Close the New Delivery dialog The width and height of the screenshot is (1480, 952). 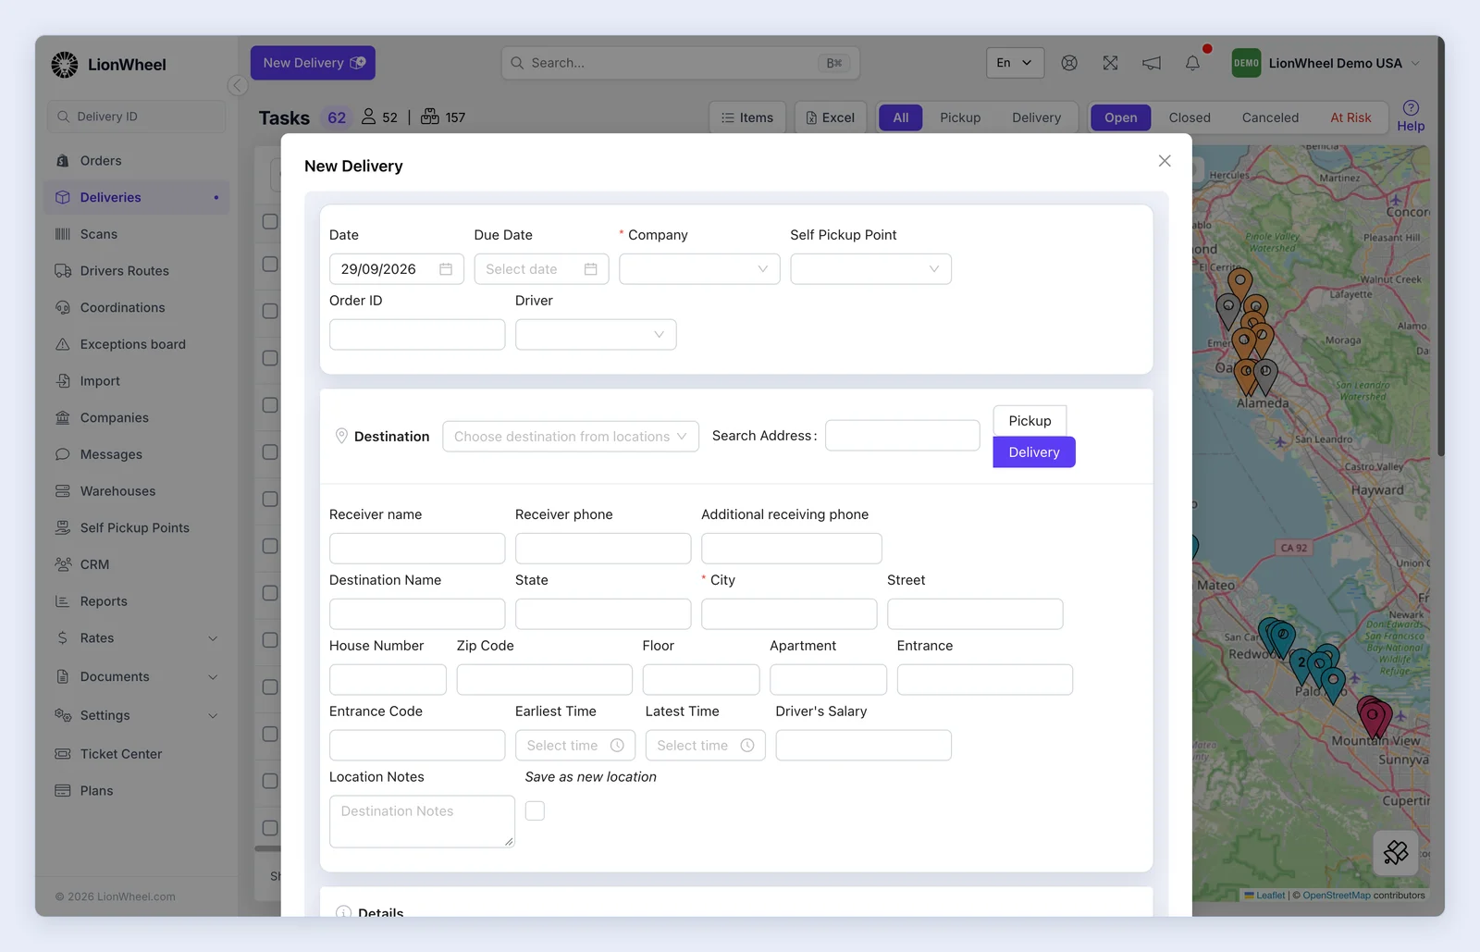1165,161
